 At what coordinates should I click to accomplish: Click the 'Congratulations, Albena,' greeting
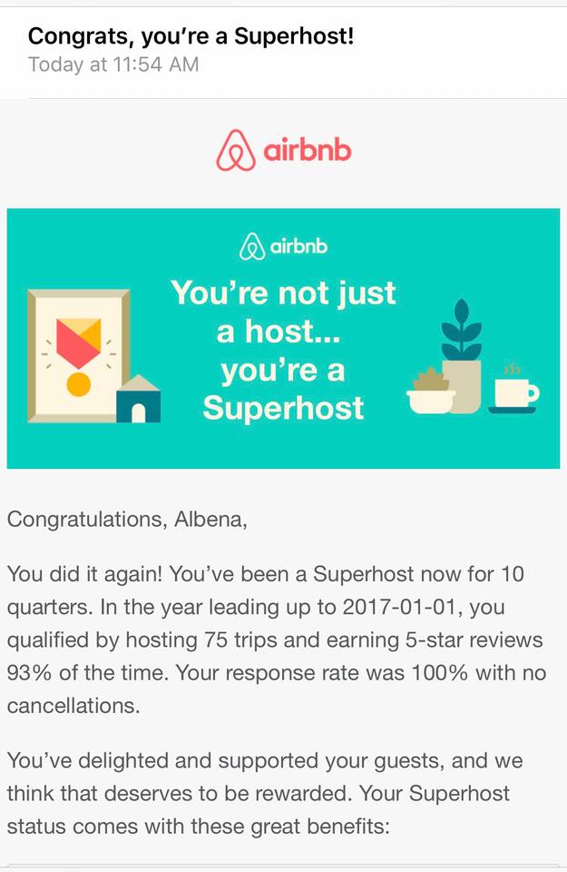[127, 520]
